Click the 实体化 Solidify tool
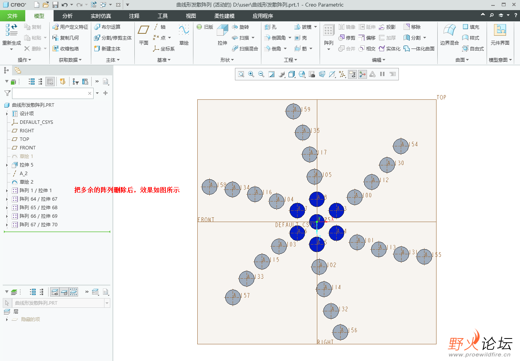 390,49
